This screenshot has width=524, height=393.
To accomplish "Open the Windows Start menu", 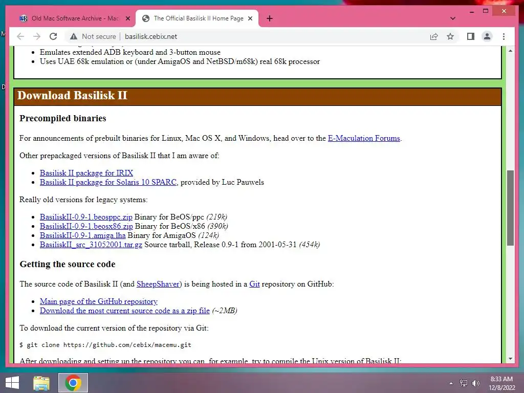I will tap(12, 383).
